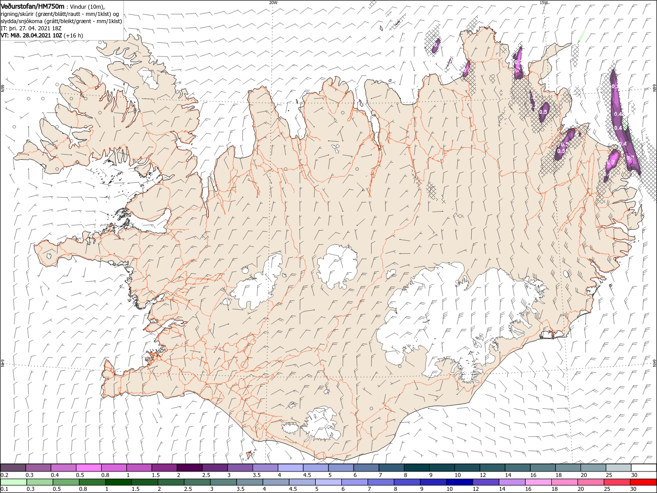Click the lower legend swatch starting at 2.5
657x493 pixels.
pyautogui.click(x=197, y=482)
